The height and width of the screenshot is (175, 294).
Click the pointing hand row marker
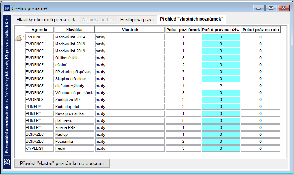pos(19,37)
